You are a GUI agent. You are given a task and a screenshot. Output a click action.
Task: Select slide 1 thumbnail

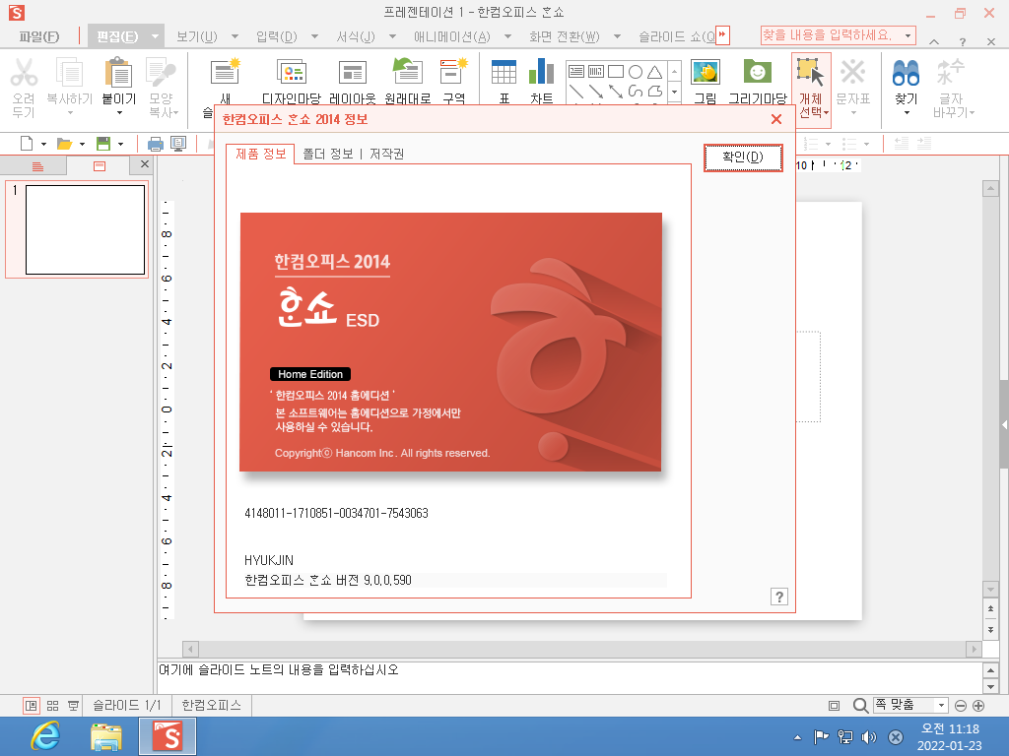tap(85, 229)
